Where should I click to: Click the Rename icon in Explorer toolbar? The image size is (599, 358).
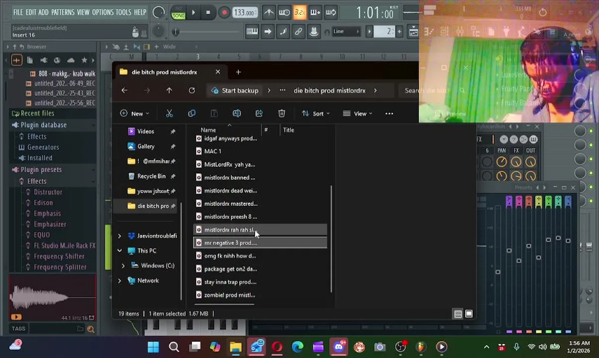236,114
